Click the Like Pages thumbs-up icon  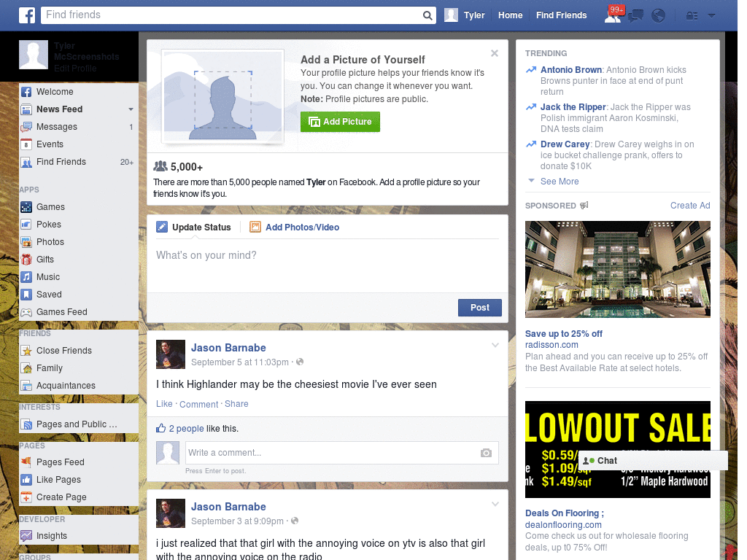(26, 480)
